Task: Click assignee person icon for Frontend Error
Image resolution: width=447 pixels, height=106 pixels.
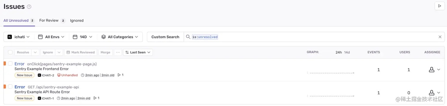Action: pyautogui.click(x=432, y=70)
